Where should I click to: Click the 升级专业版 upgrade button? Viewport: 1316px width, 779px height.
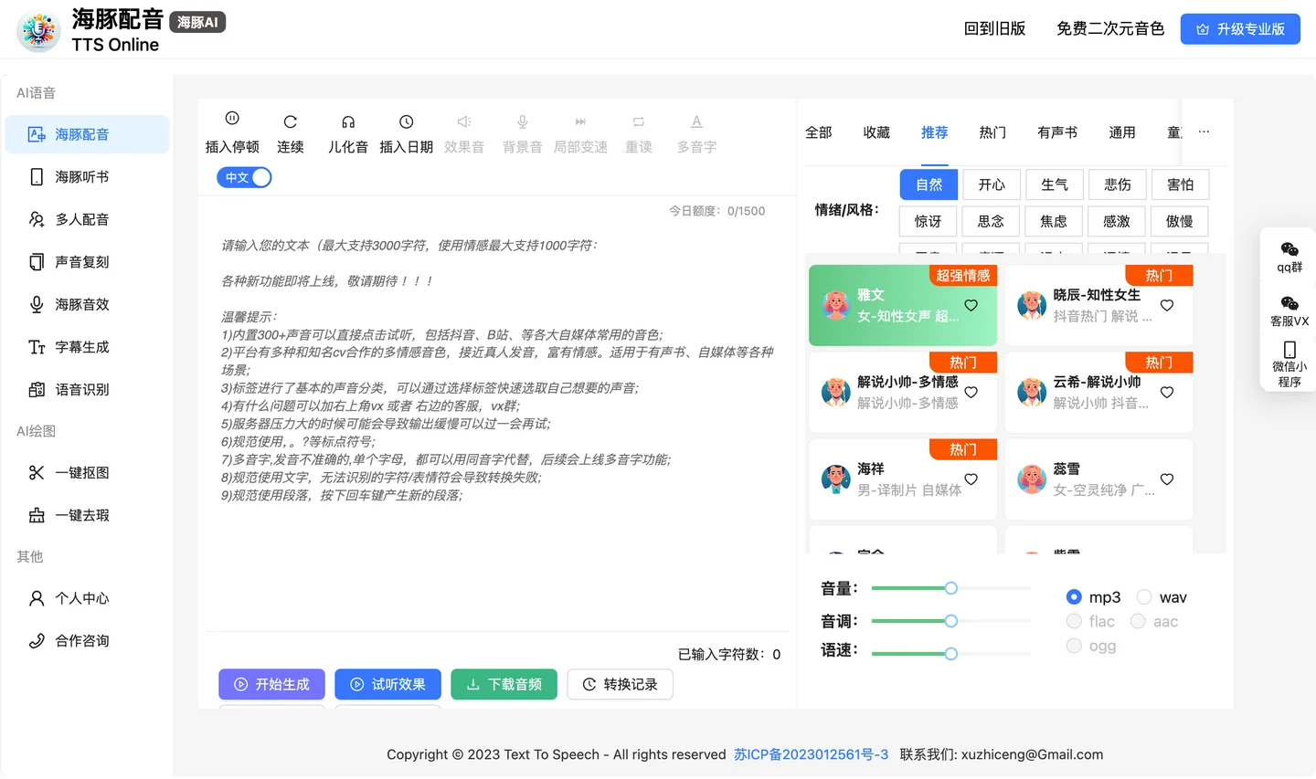click(x=1240, y=29)
